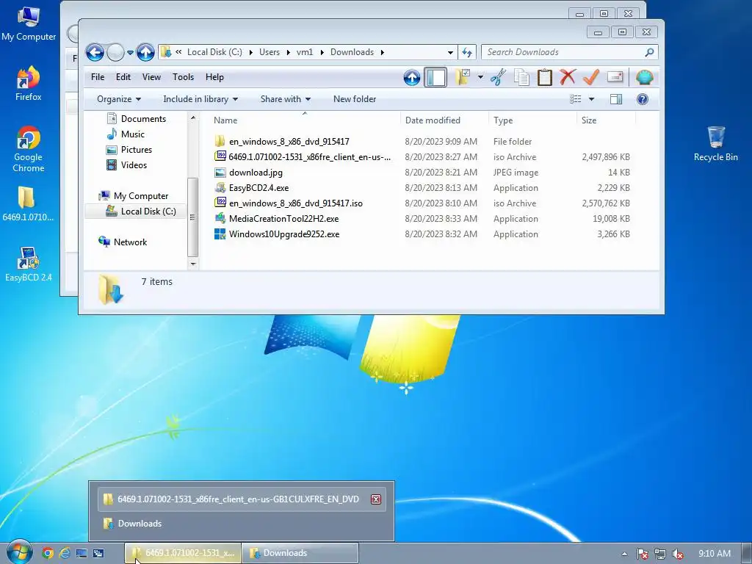The width and height of the screenshot is (752, 564).
Task: Open the File menu
Action: click(x=98, y=76)
